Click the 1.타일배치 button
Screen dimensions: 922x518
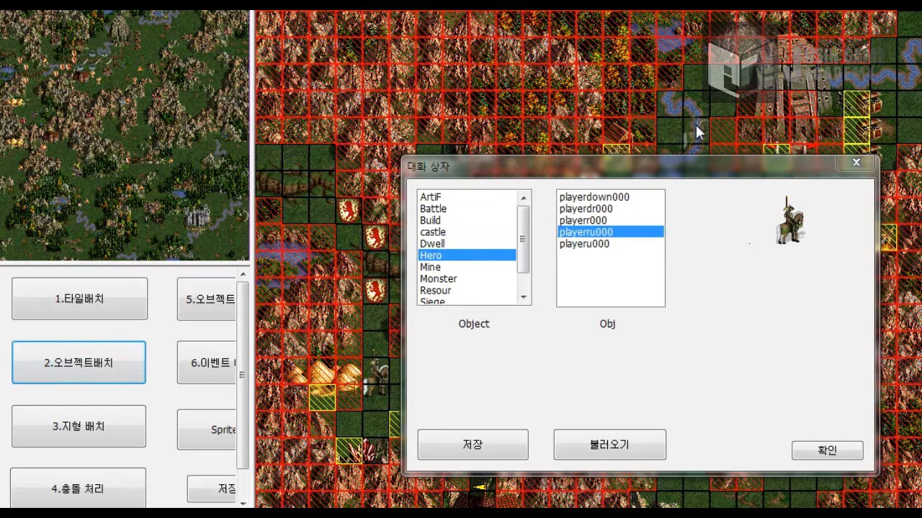pos(79,299)
